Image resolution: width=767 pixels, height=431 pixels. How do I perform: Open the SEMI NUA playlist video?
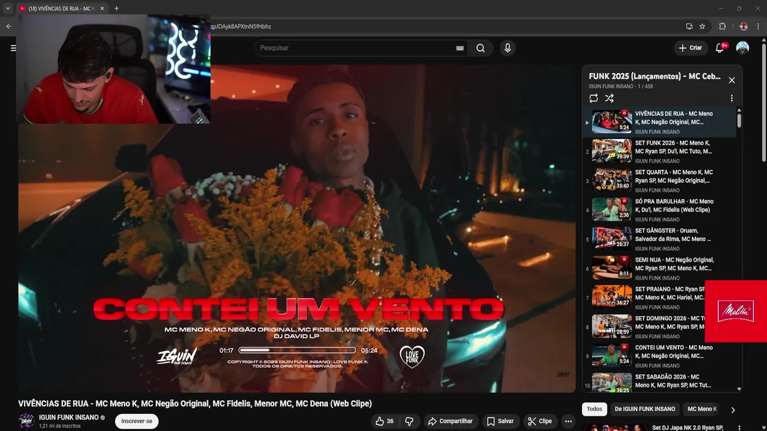point(659,269)
